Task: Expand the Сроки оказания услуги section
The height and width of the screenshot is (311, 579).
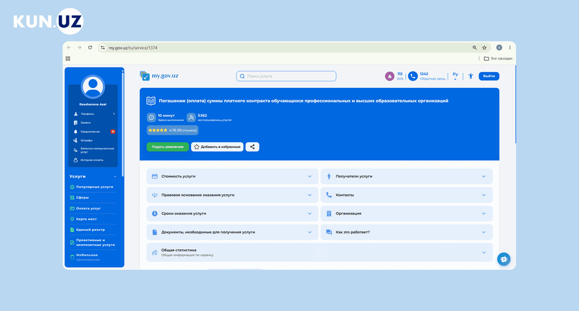Action: [233, 213]
